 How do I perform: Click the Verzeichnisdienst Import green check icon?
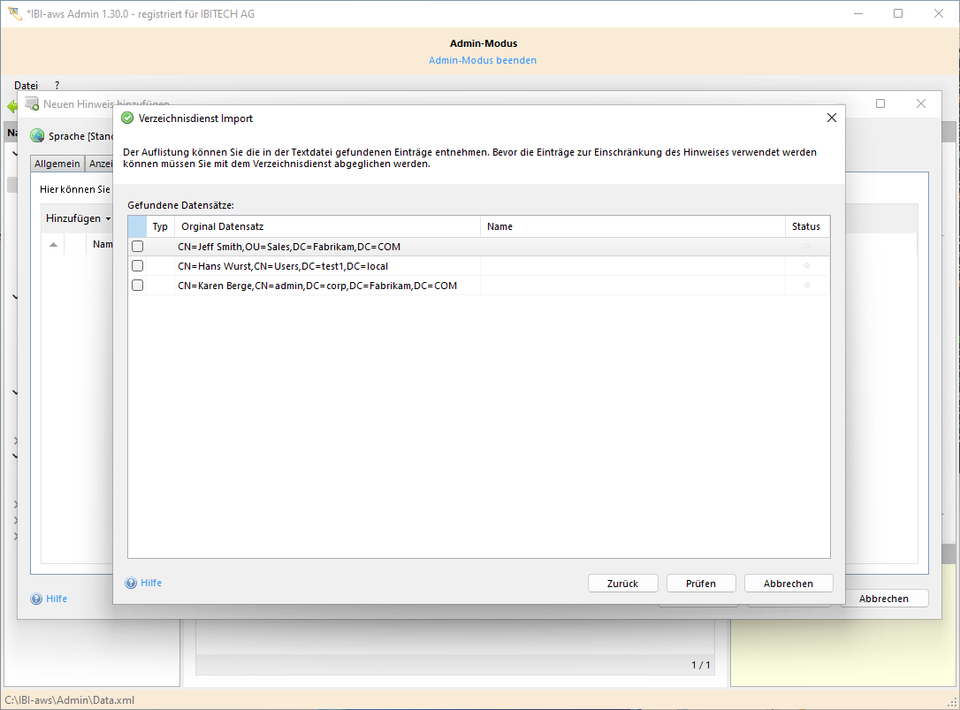pos(127,118)
